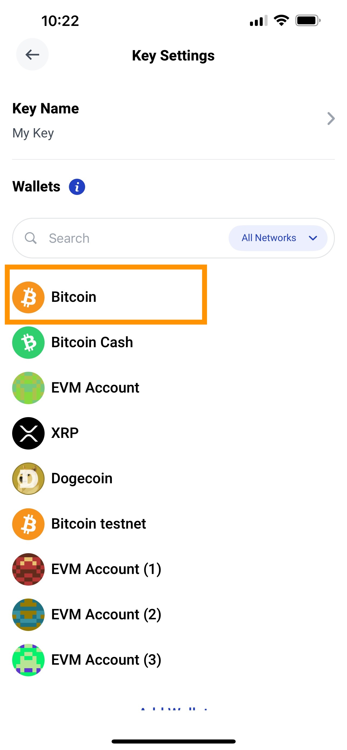Screen dimensions: 347x750
Task: Tap the search magnifier icon
Action: (x=31, y=238)
